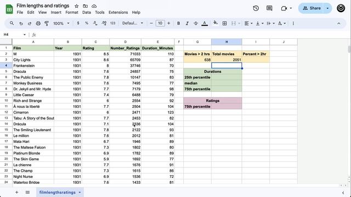Merge the selected cells
The width and height of the screenshot is (351, 197).
point(233,23)
